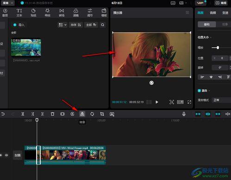Toggle the main track magnet snapping button
The width and height of the screenshot is (231, 180).
point(198,114)
